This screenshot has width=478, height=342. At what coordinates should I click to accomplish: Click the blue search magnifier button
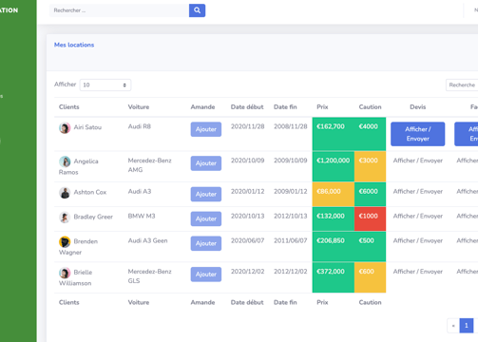click(197, 10)
